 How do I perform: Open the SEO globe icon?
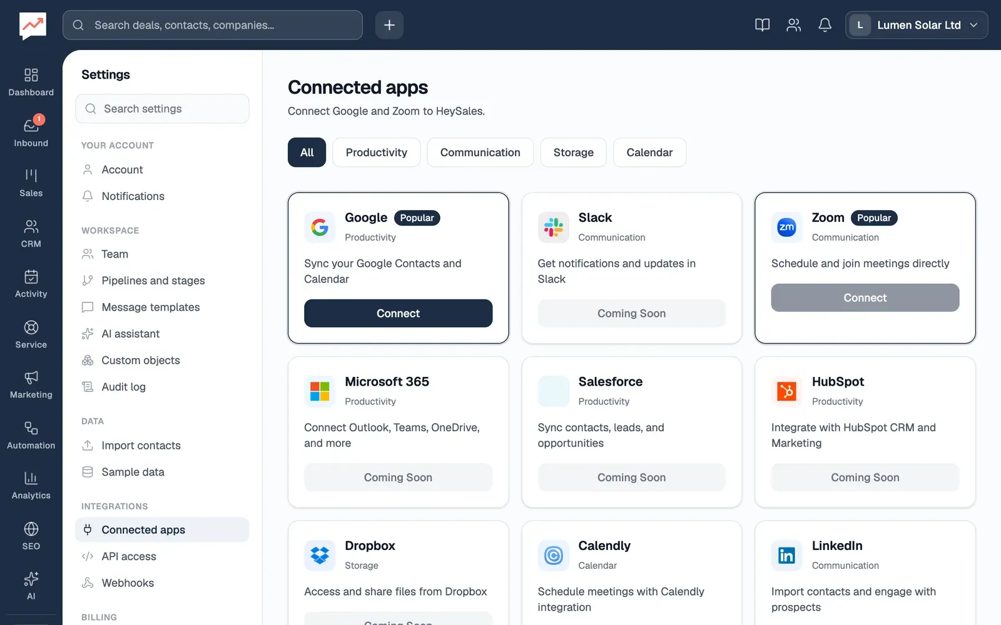31,536
